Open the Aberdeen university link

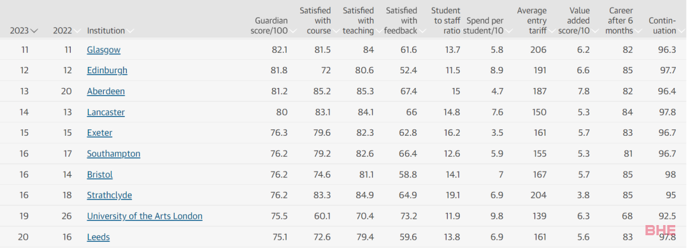pos(106,91)
